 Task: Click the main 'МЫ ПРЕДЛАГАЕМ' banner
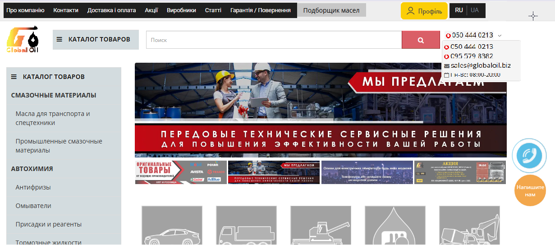(321, 110)
